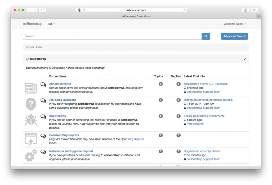
Task: Open the 1Password extension icon in toolbar
Action: coord(80,10)
